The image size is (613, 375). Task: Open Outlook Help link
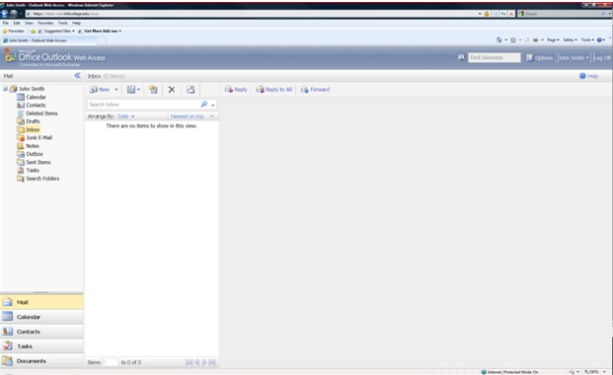(588, 76)
